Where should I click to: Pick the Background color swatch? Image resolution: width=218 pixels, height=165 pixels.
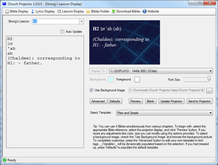tap(111, 80)
